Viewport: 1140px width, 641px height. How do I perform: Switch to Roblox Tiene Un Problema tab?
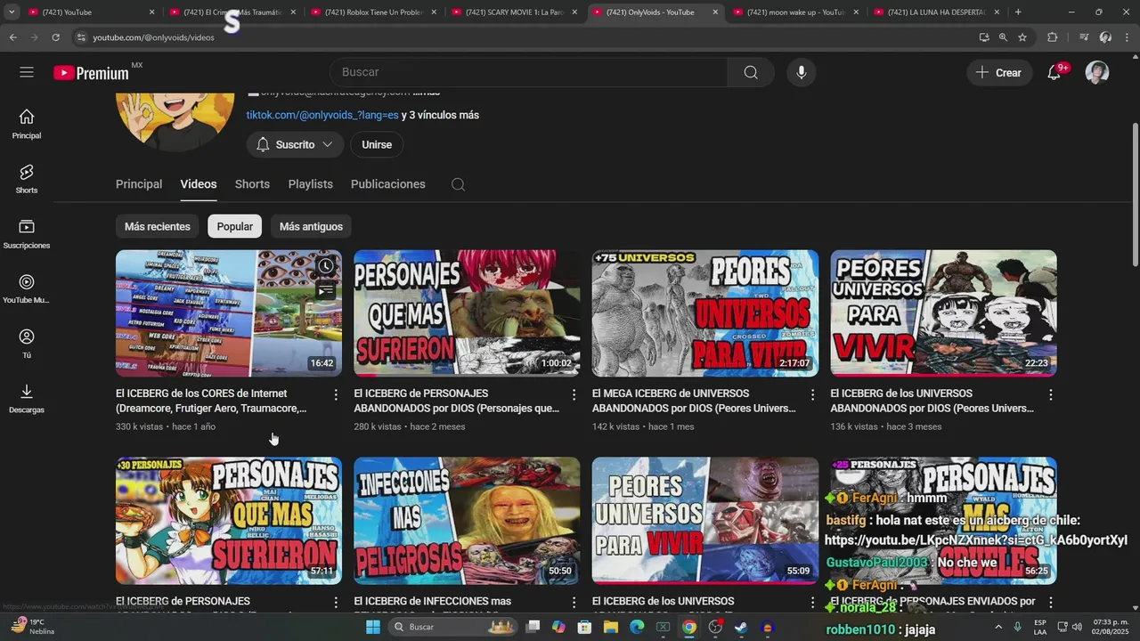click(373, 12)
